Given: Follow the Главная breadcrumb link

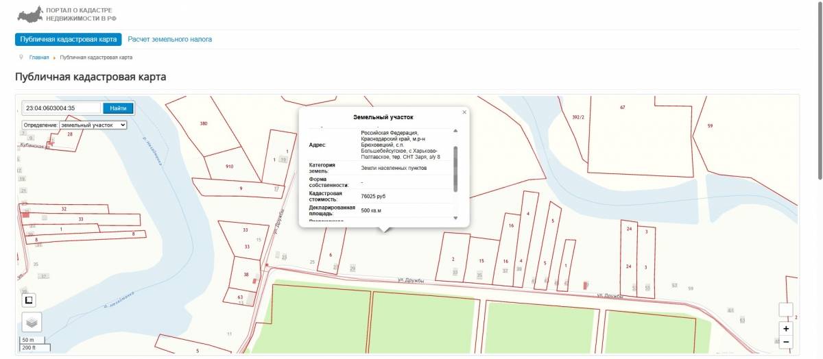Looking at the screenshot, I should pos(39,58).
